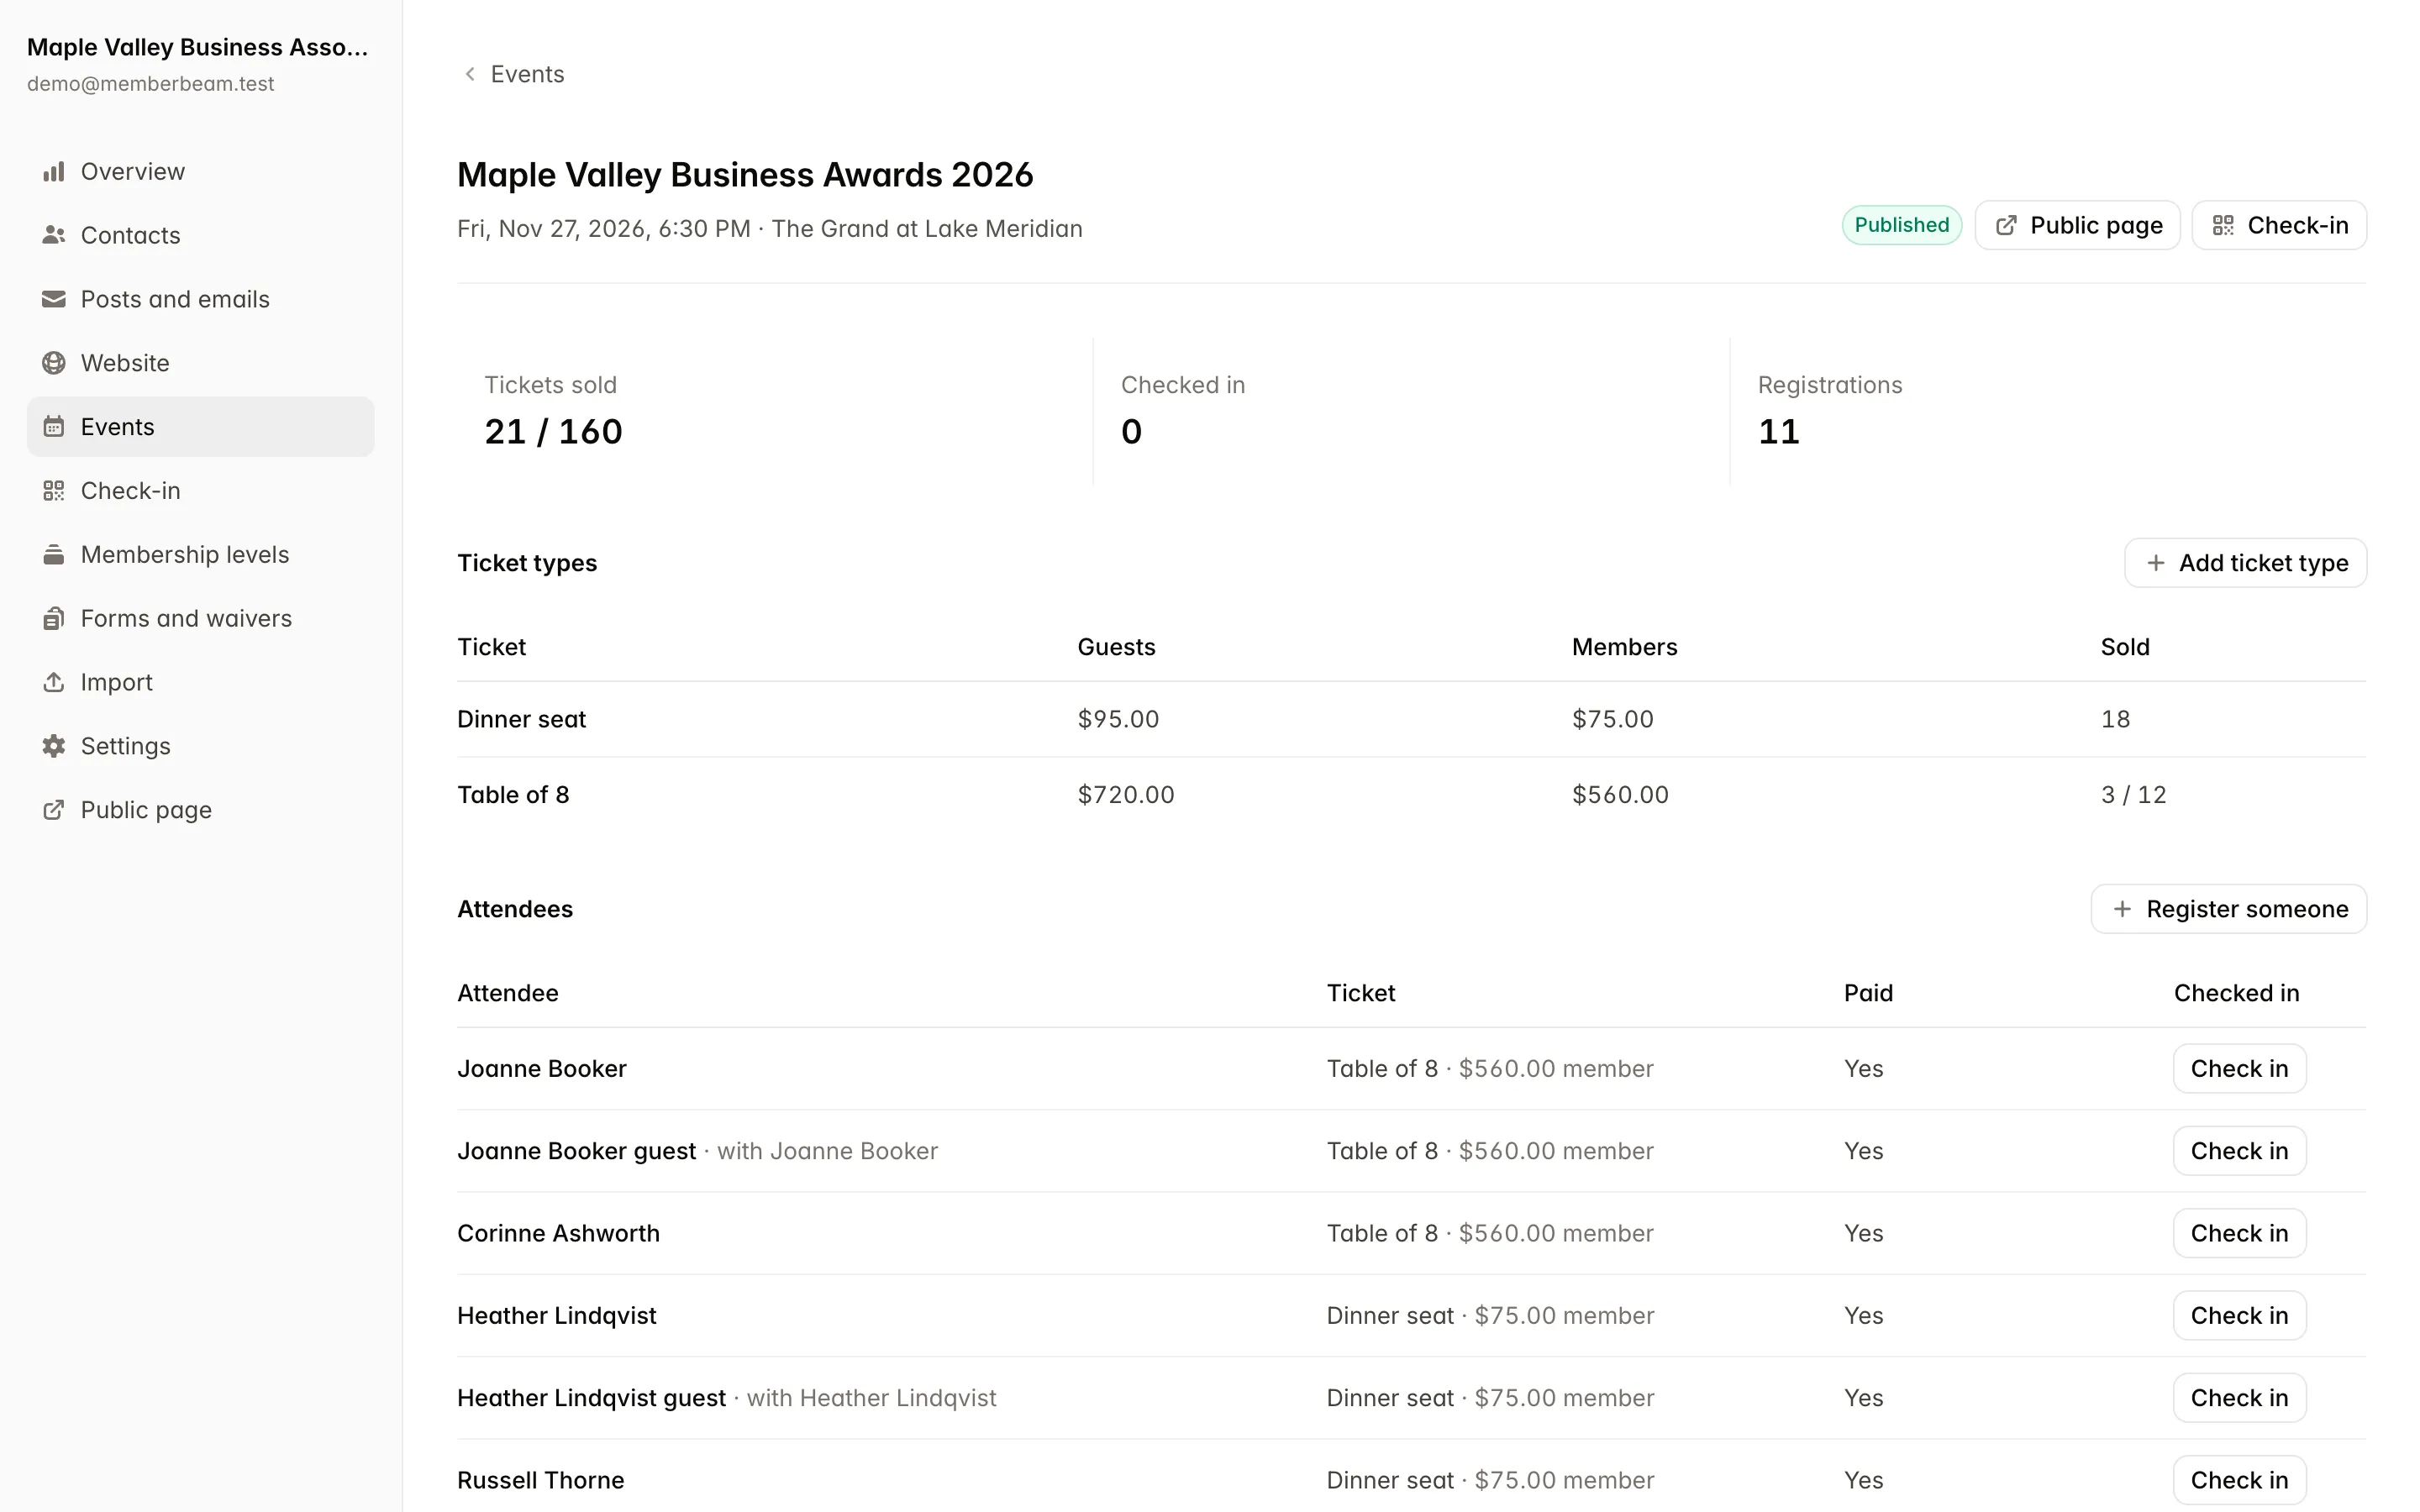
Task: Click the Import upload icon
Action: [54, 682]
